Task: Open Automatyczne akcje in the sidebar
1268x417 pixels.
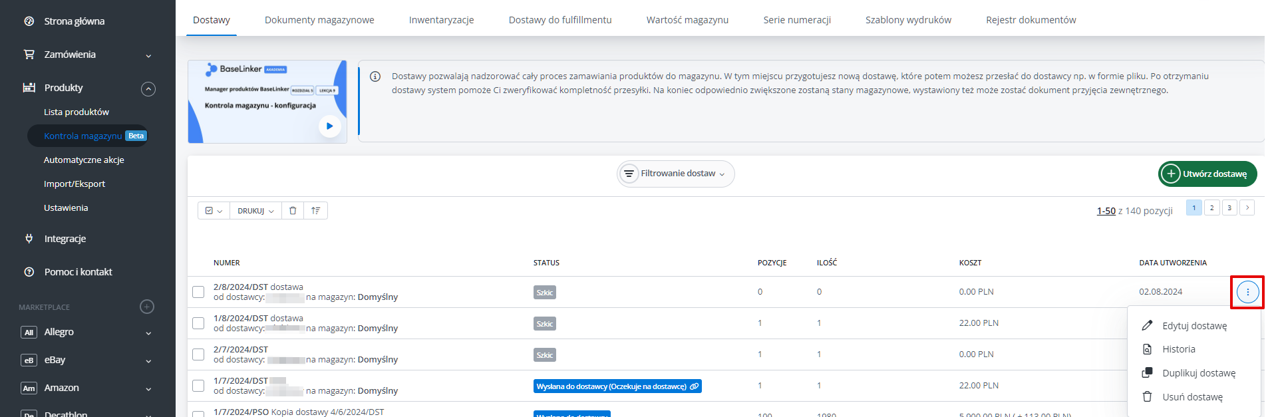Action: coord(84,160)
